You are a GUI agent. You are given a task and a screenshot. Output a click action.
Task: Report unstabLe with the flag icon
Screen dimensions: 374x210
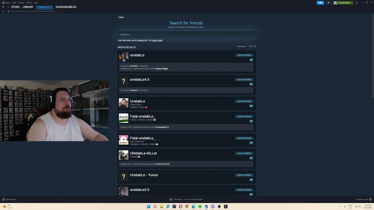click(x=251, y=60)
